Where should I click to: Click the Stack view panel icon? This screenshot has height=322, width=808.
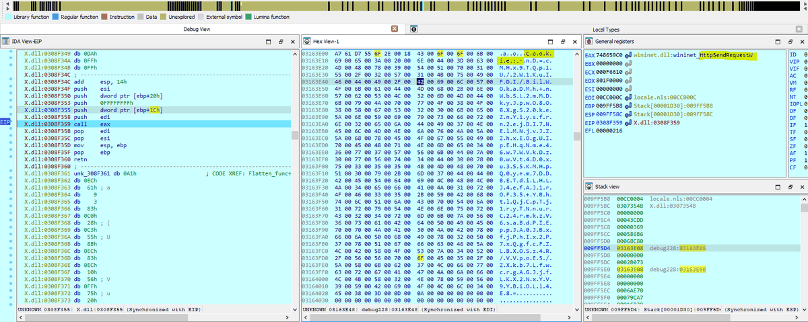pyautogui.click(x=588, y=186)
